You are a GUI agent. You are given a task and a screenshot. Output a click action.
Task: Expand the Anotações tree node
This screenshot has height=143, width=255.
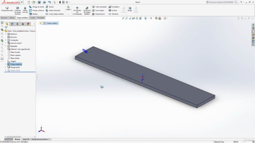coord(6,40)
